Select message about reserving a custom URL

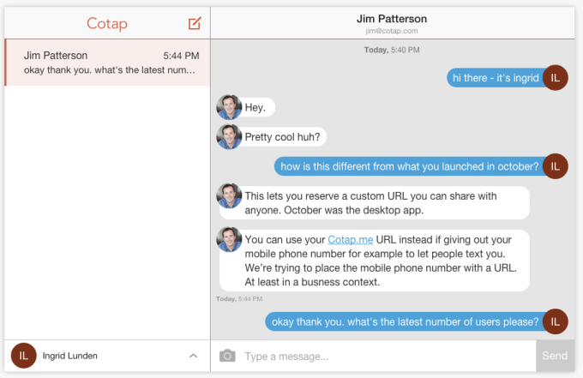(375, 203)
